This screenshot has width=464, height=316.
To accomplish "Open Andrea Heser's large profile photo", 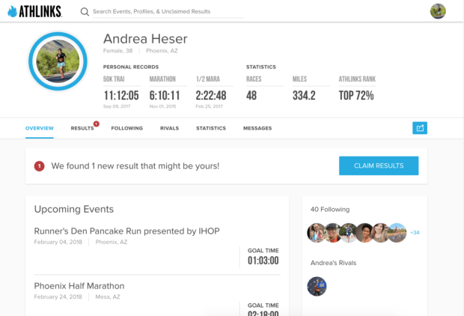I will (x=58, y=61).
